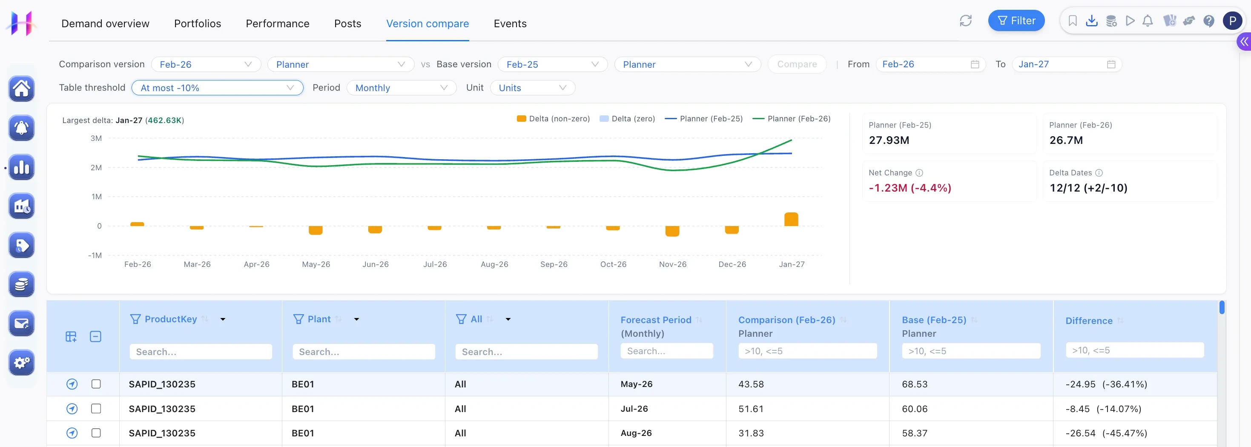
Task: Open the gears settings sidebar icon
Action: 21,363
